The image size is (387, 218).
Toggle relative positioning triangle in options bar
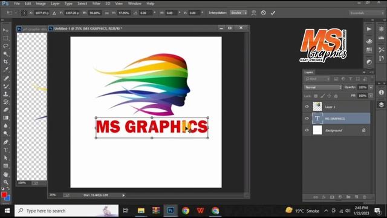click(x=54, y=13)
